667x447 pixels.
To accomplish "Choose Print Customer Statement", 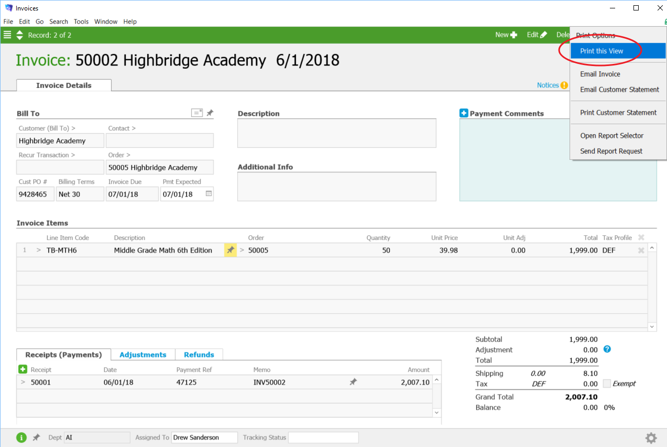I will click(x=618, y=113).
